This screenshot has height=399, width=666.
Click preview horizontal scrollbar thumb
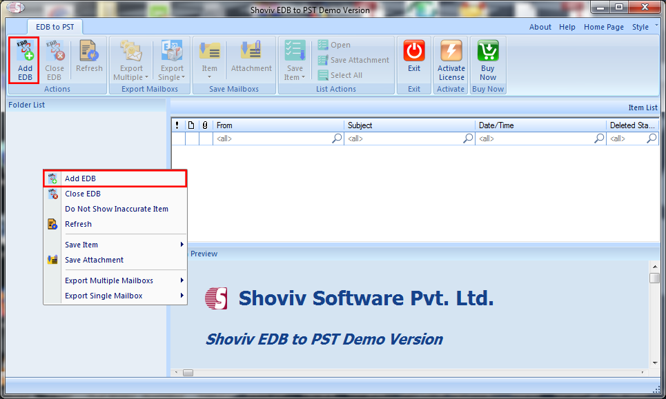tap(188, 373)
